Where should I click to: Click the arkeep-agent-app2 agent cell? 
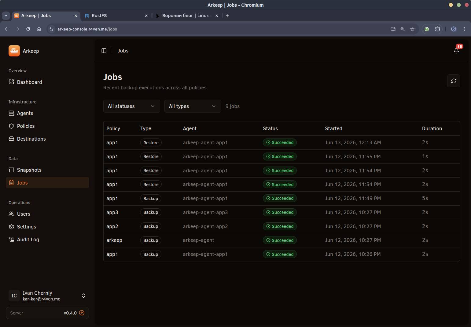205,226
